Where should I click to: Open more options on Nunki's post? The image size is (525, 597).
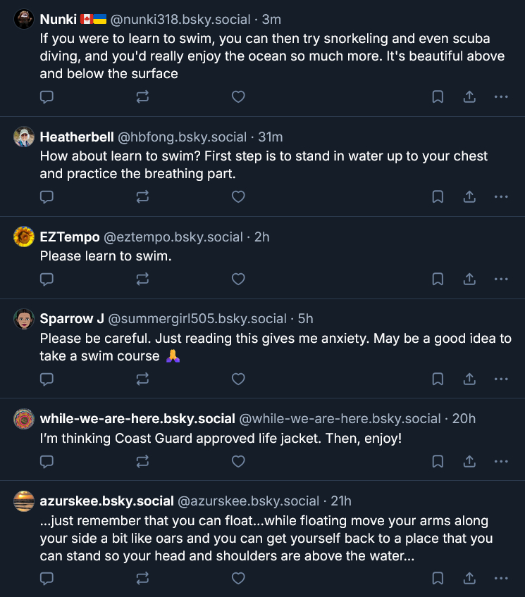pos(501,97)
